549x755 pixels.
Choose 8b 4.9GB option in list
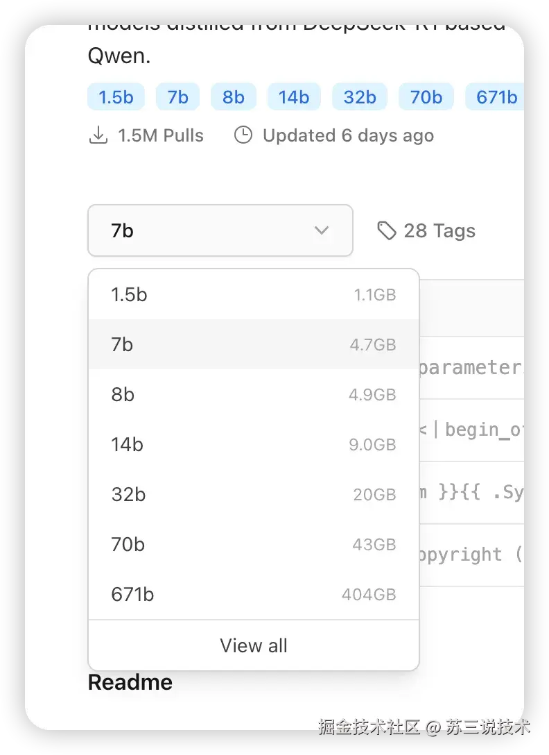pos(254,394)
